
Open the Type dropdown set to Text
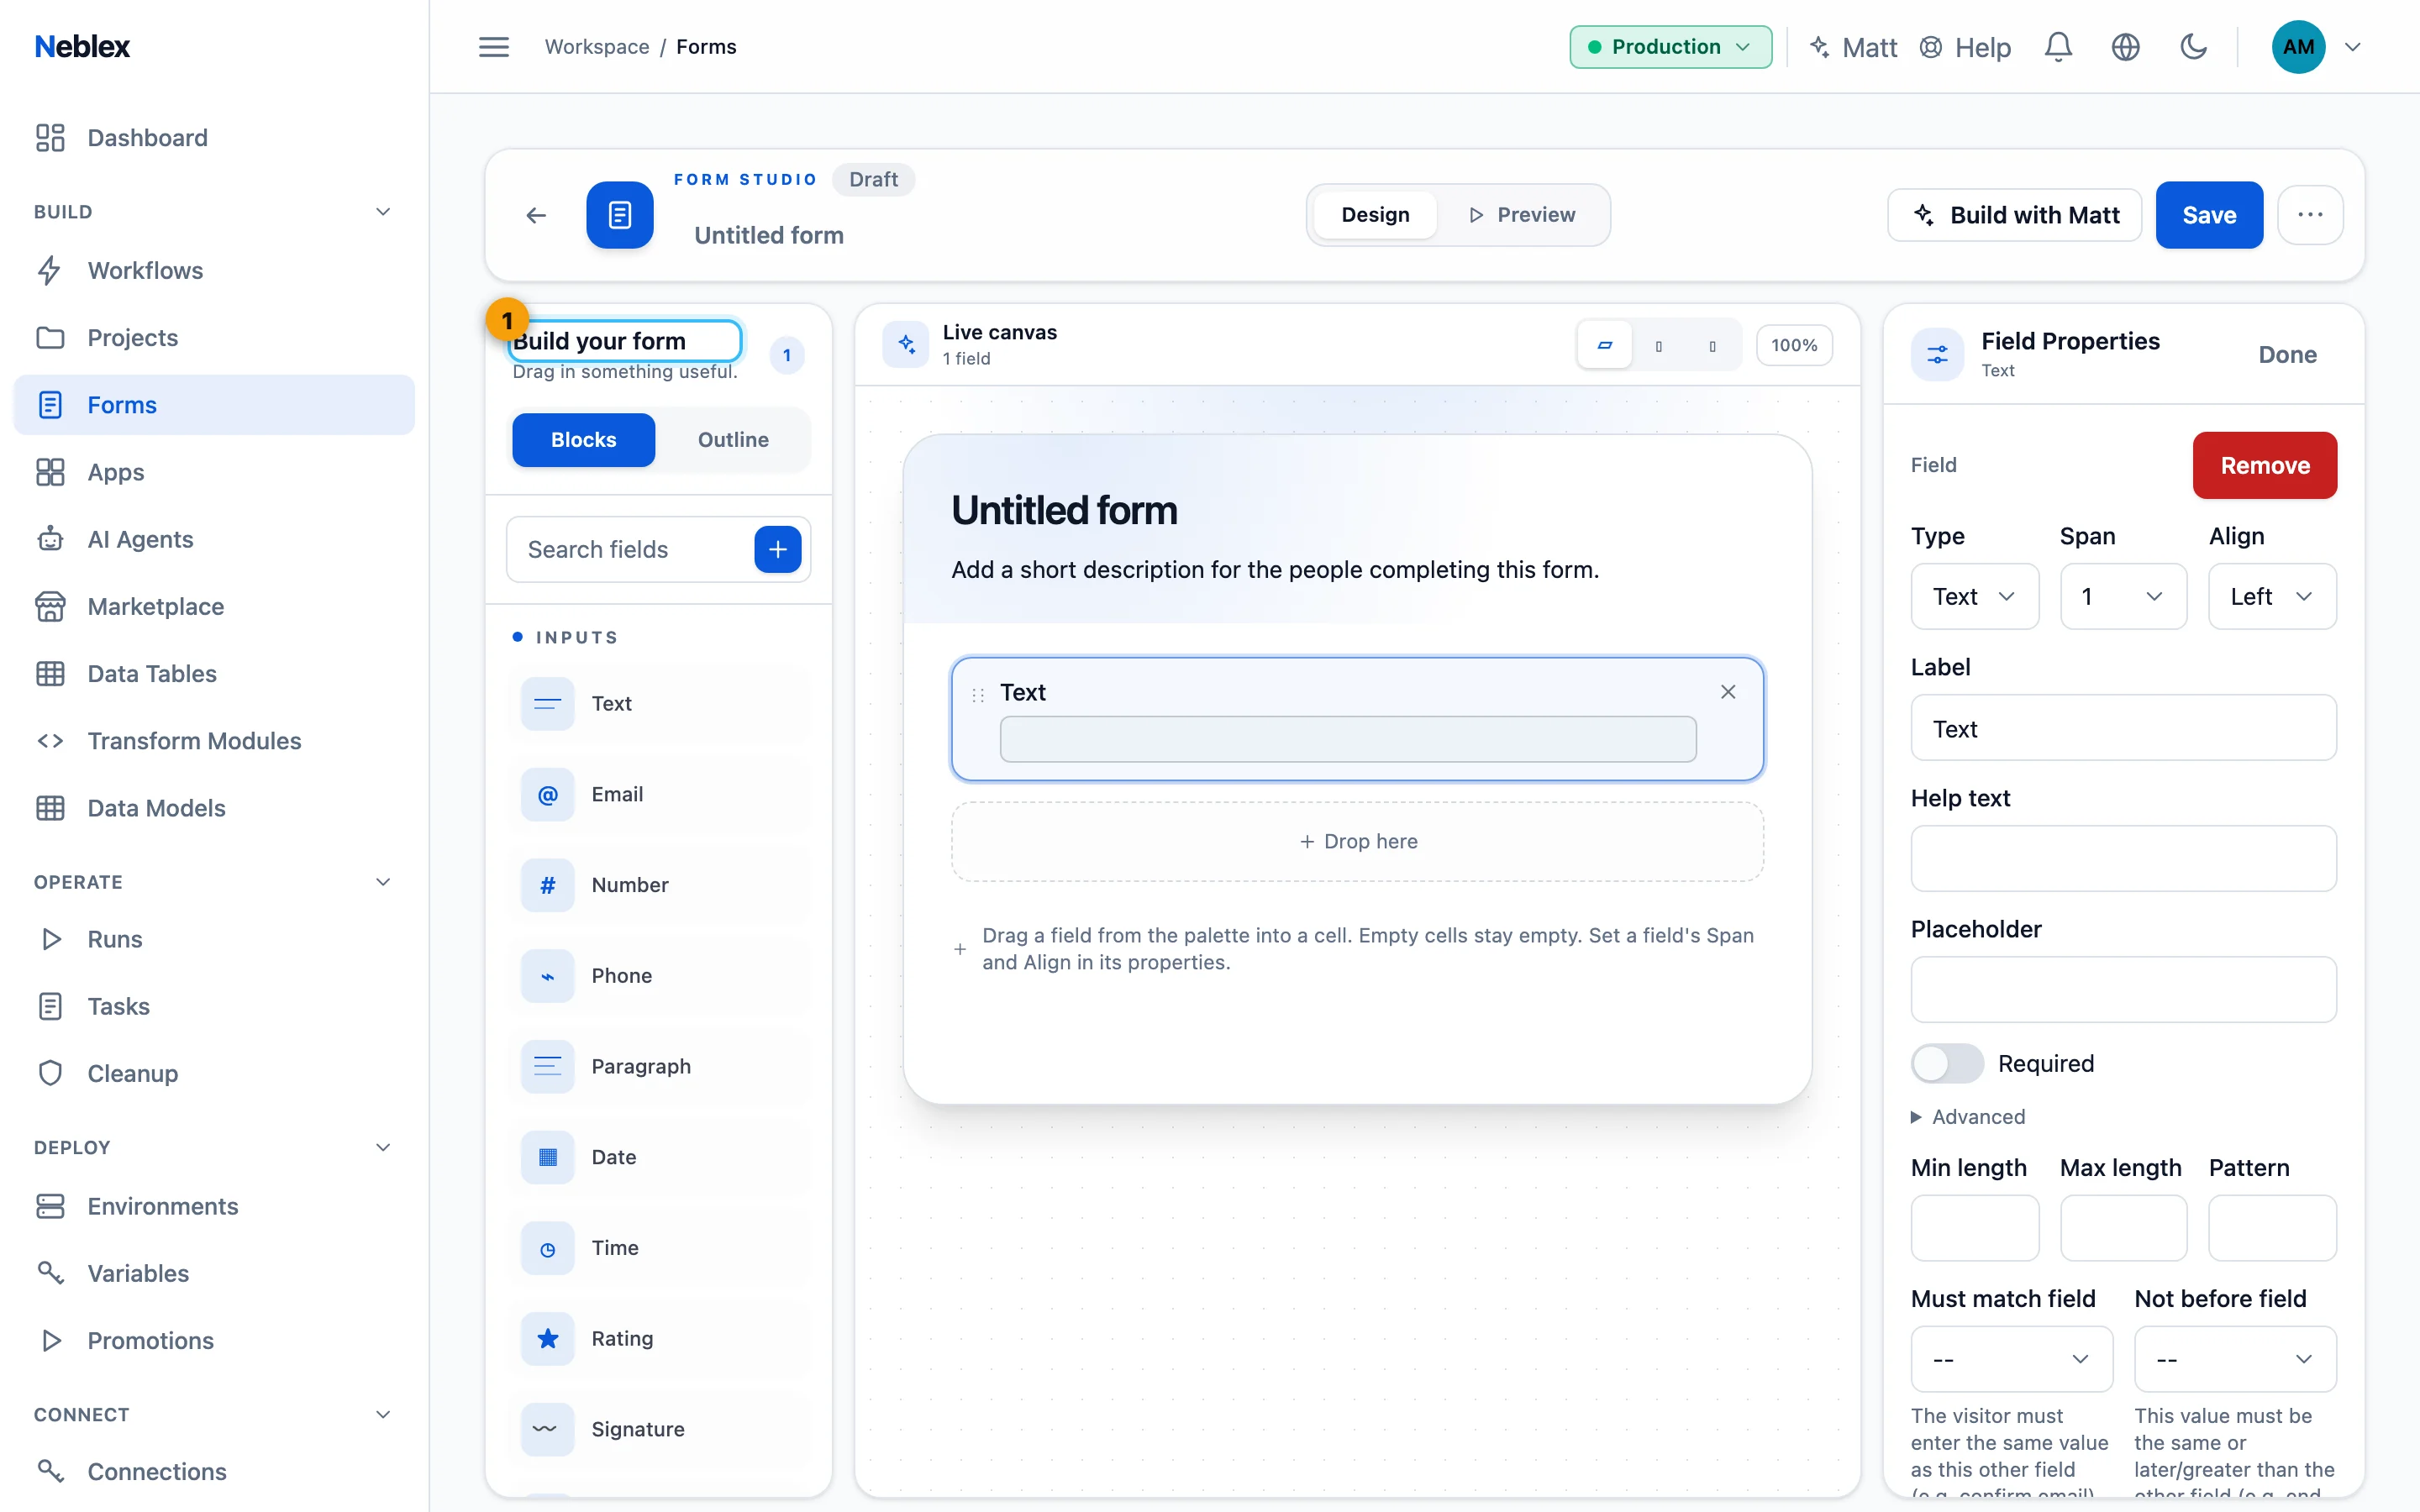tap(1974, 597)
